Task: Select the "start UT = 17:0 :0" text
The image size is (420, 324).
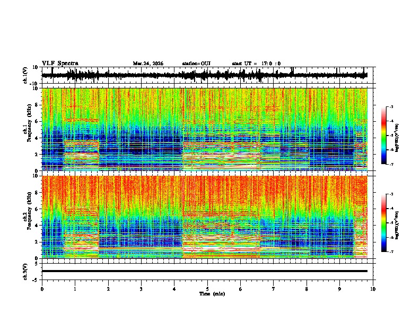Action: coord(256,64)
